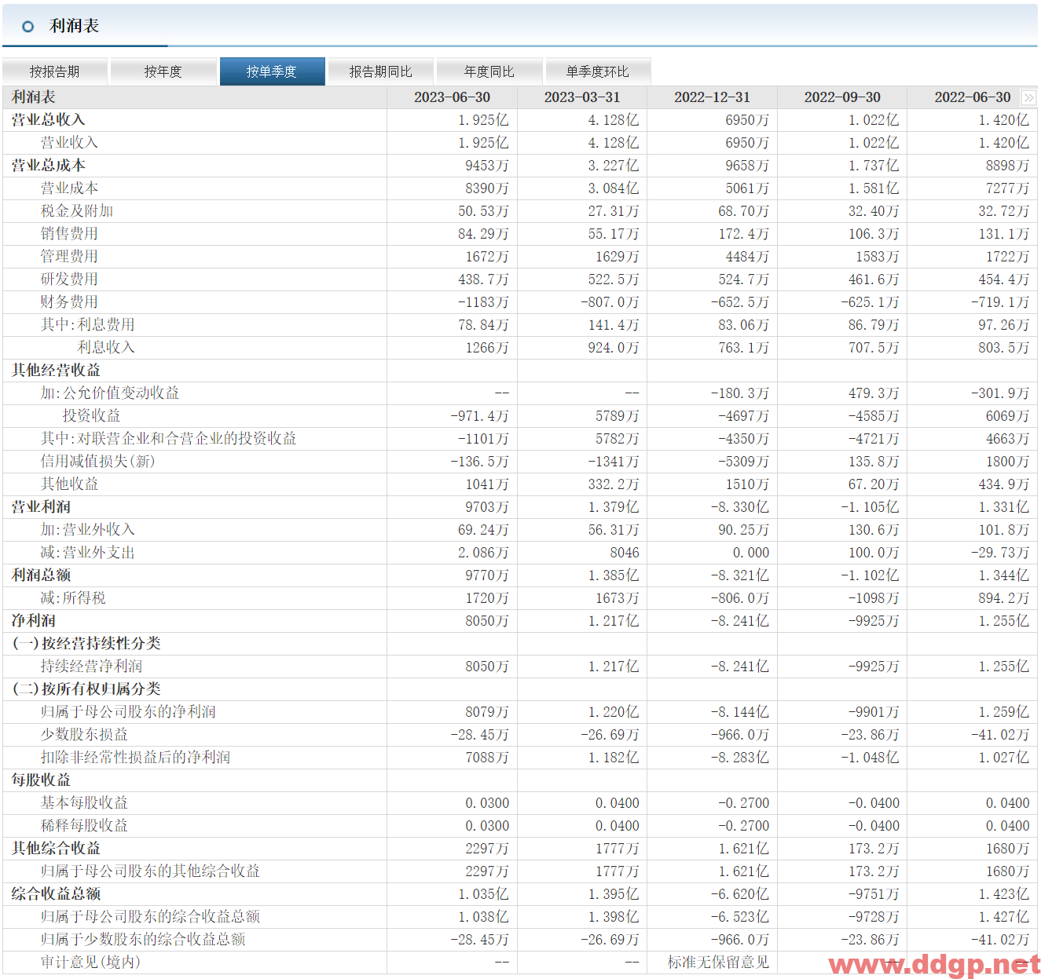Click the 销售费用 row label
Screen dimensions: 1041x979
pyautogui.click(x=69, y=234)
